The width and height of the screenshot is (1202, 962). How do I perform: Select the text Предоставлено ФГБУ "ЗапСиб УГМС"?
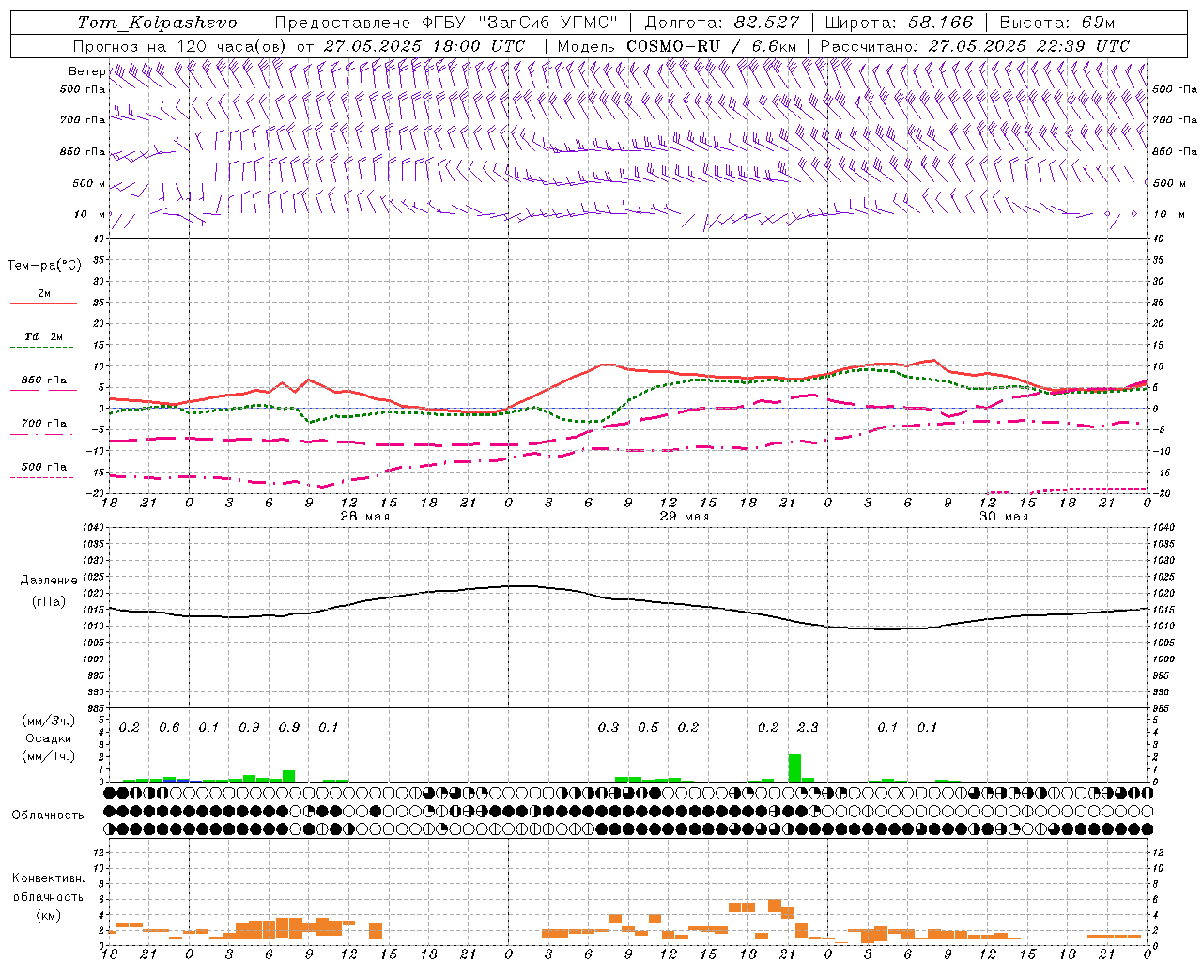tap(447, 23)
